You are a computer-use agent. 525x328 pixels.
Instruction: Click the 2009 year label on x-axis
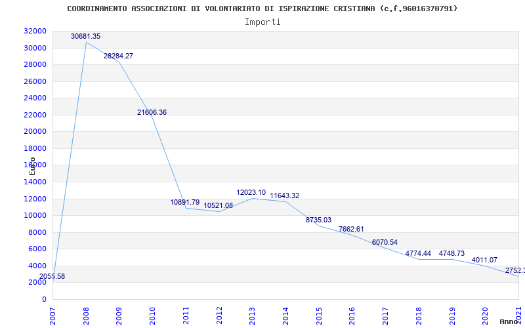119,316
